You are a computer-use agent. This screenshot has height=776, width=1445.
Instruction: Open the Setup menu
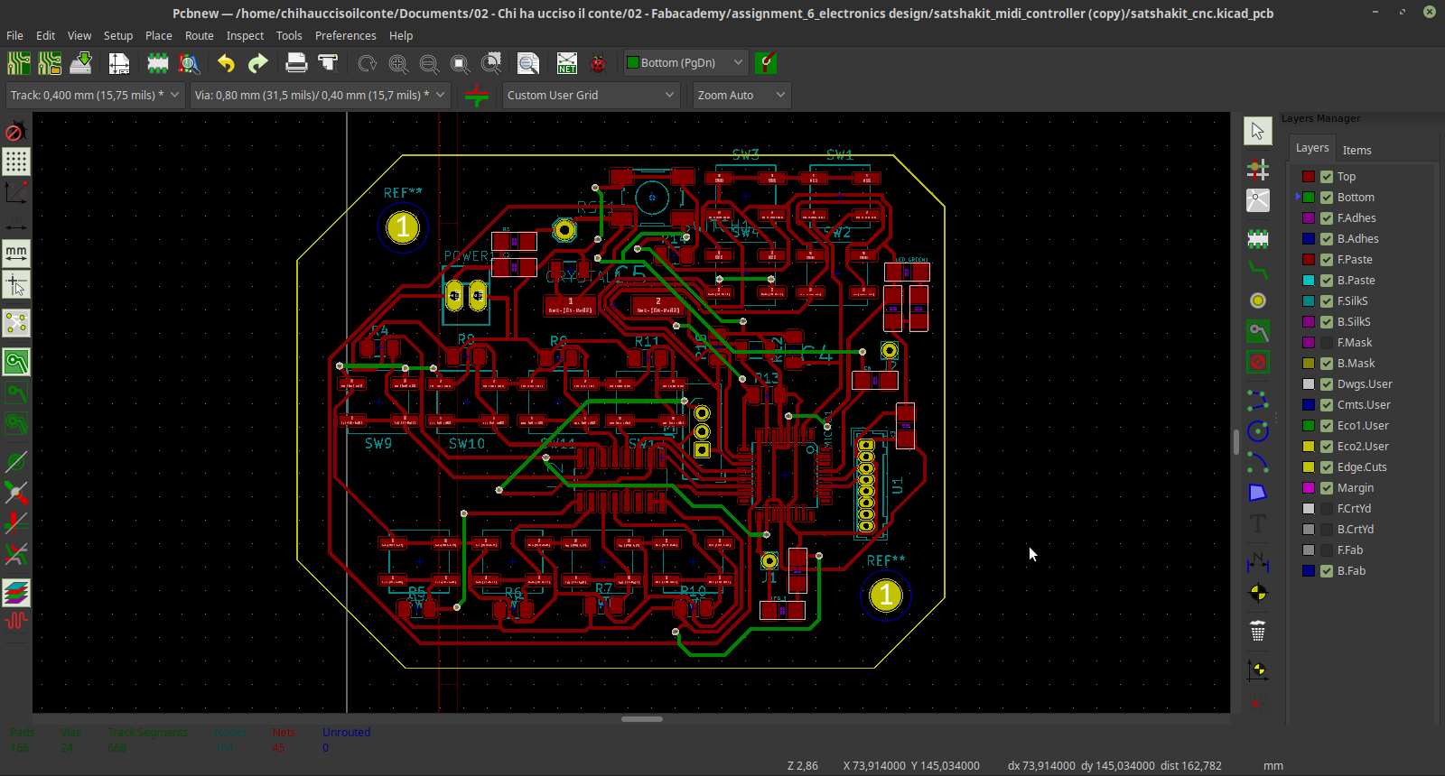point(118,36)
